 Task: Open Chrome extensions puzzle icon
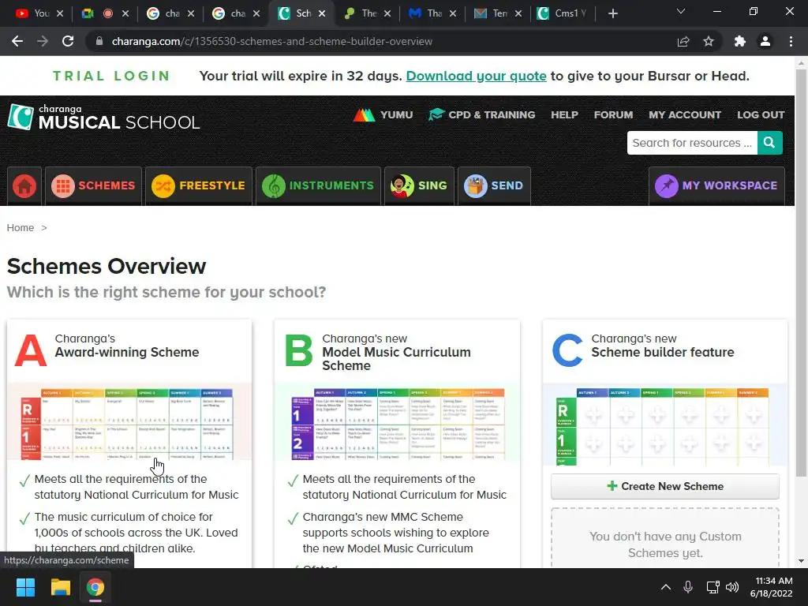coord(740,41)
